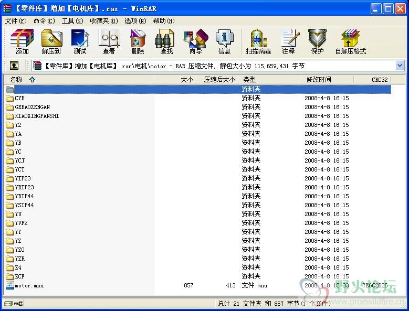Click the Info (信息) toolbar icon

coord(224,41)
